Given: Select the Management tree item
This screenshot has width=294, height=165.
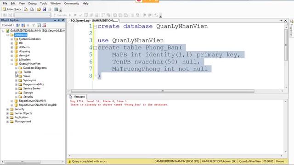Looking at the screenshot, I should click(23, 121).
